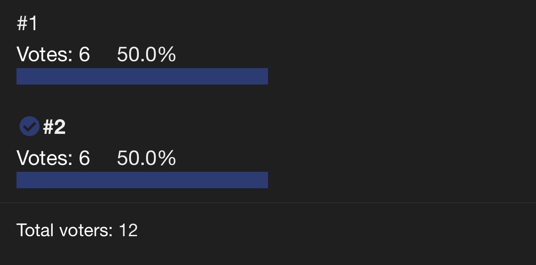Click the blue result bar under #2
This screenshot has height=265, width=536.
click(142, 180)
